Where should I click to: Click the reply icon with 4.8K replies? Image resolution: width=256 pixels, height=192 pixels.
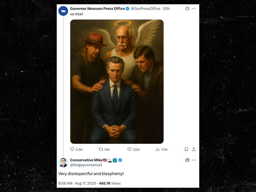[72, 149]
